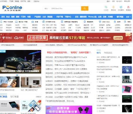133x114 pixels.
Task: Expand the 综合 search category dropdown
Action: [47, 9]
